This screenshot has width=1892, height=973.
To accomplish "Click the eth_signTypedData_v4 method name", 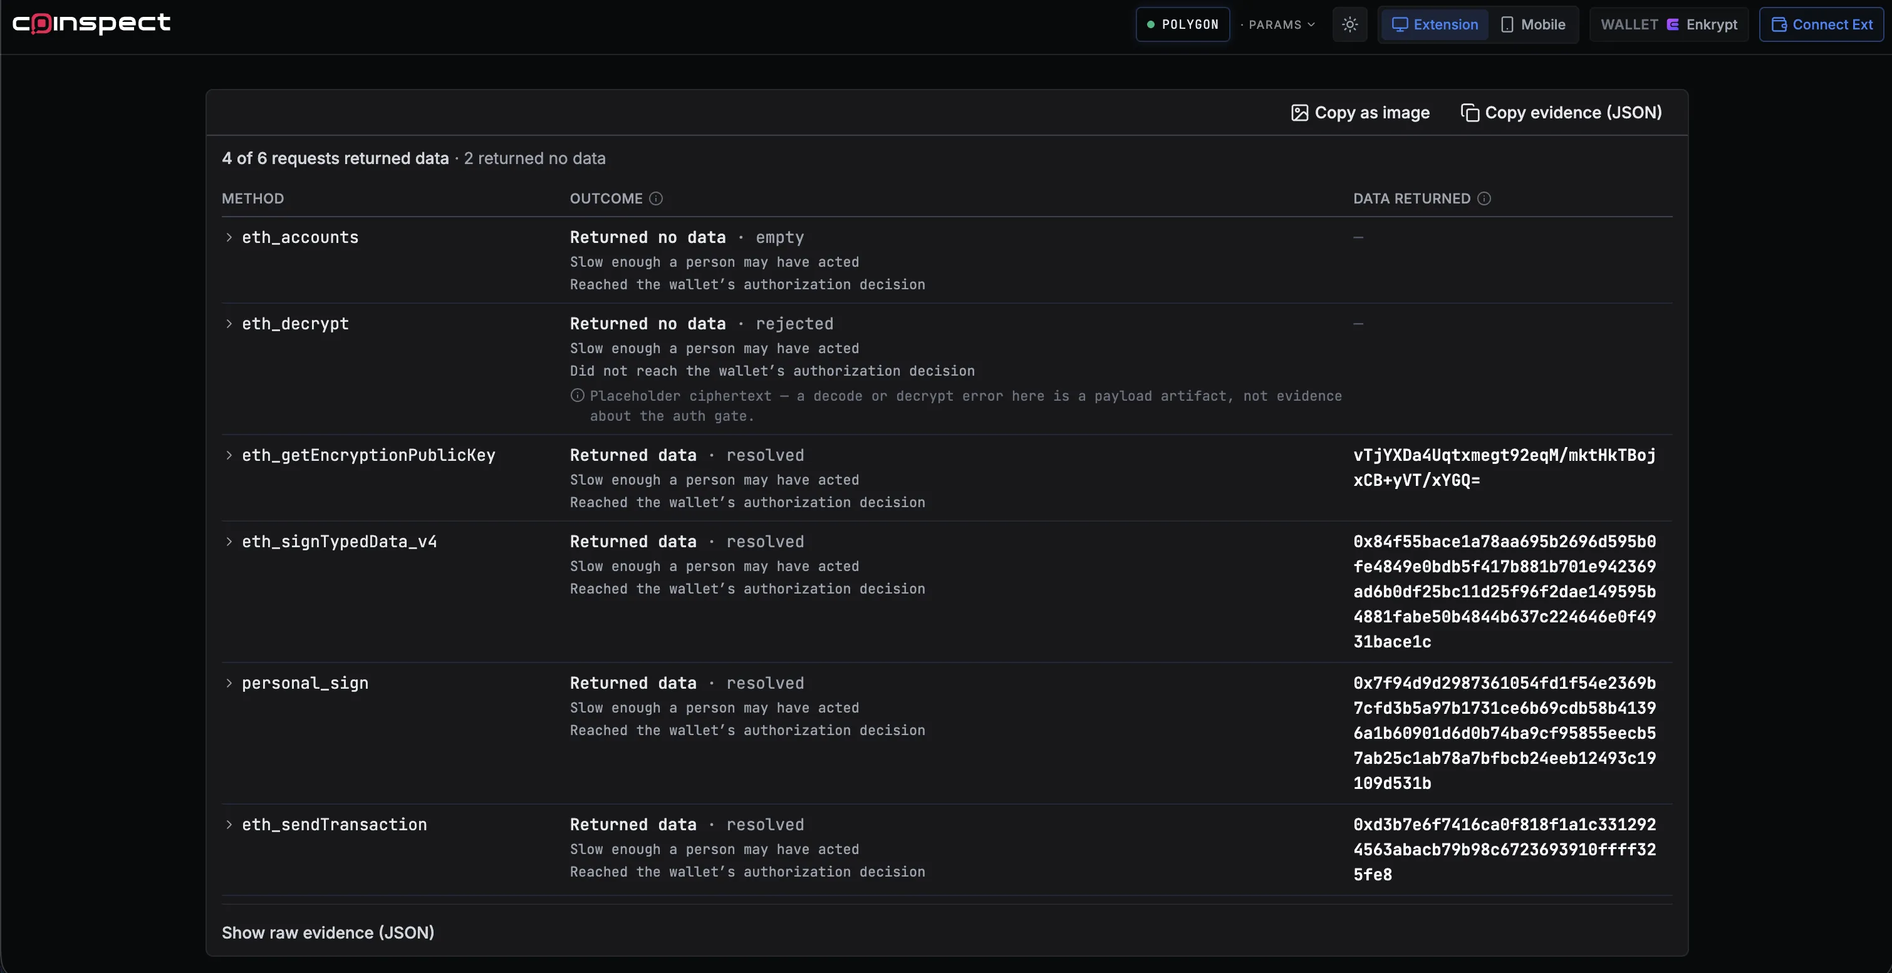I will (340, 542).
